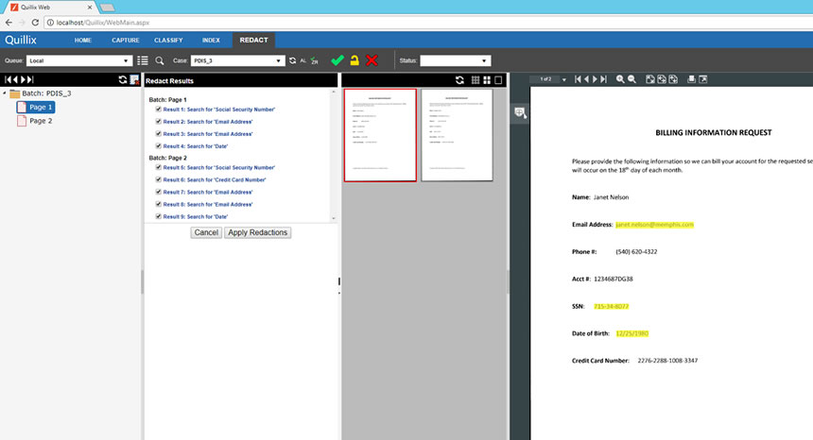Toggle Result 6 Credit Card Number checkbox
The height and width of the screenshot is (440, 813).
(159, 179)
